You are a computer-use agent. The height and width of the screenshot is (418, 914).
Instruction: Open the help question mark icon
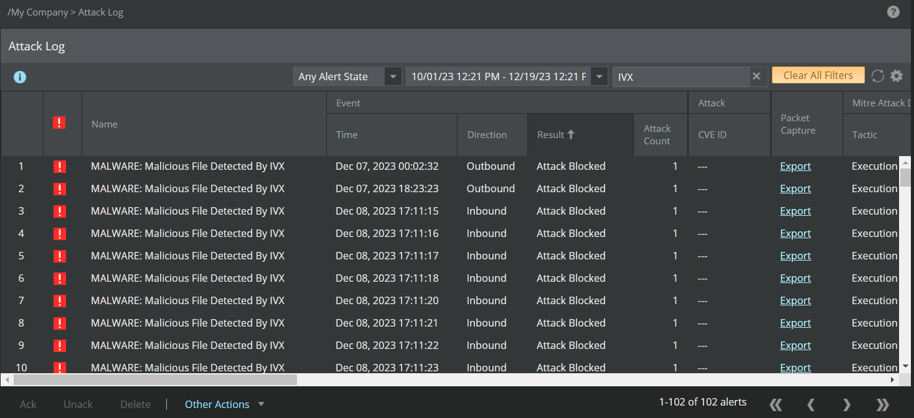pos(893,12)
